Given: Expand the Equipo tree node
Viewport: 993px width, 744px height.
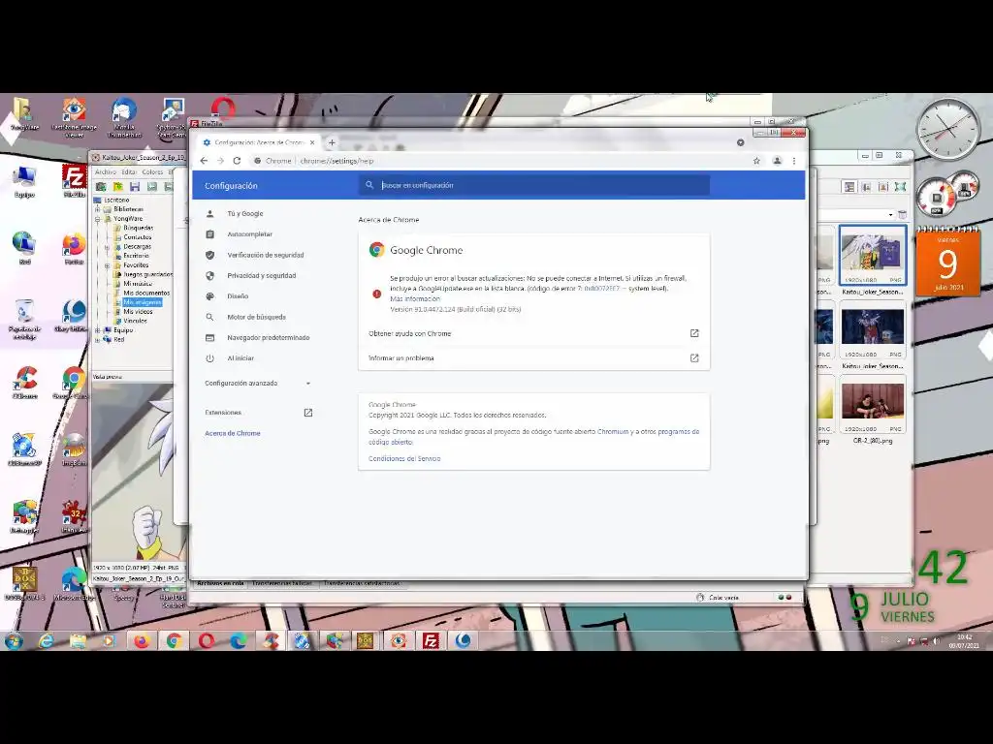Looking at the screenshot, I should (98, 330).
